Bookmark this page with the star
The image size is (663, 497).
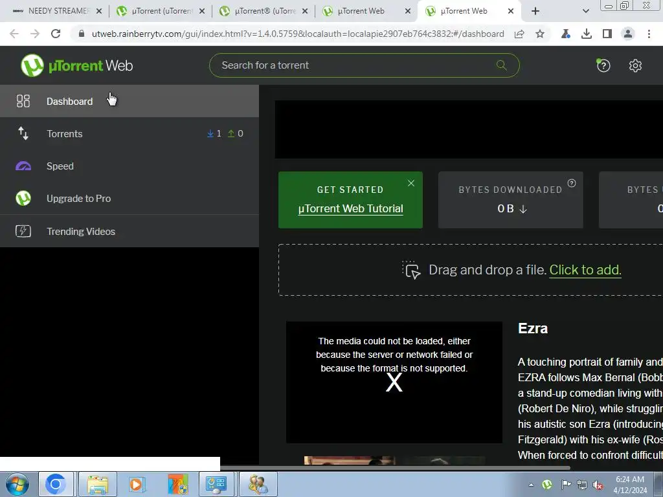(540, 34)
